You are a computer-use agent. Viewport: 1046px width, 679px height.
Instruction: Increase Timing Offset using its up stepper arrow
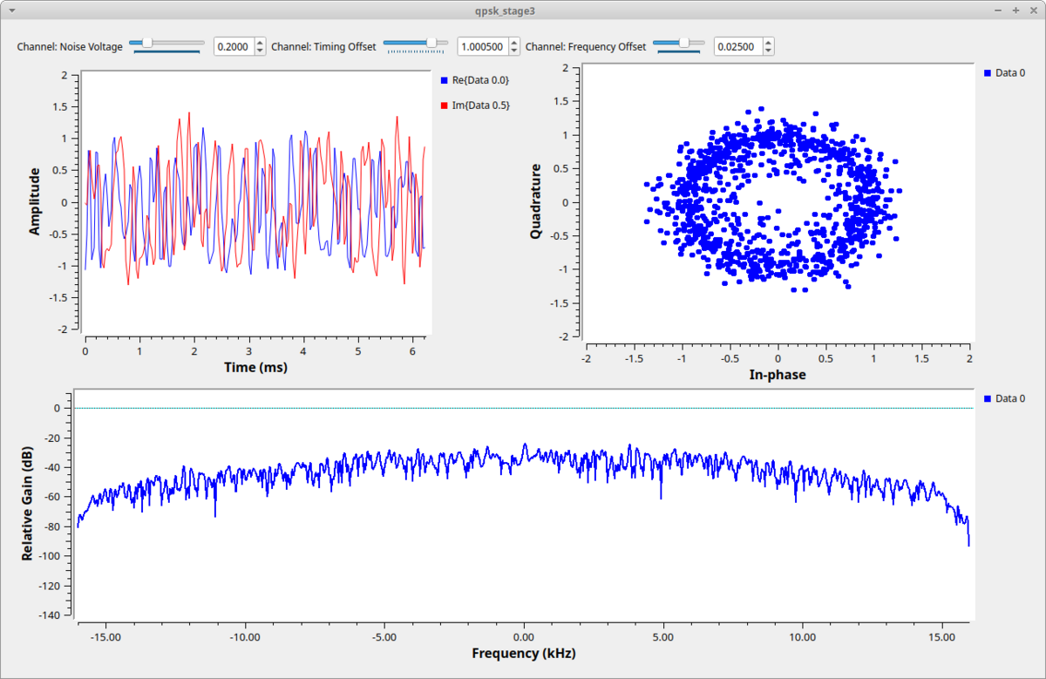[x=513, y=42]
